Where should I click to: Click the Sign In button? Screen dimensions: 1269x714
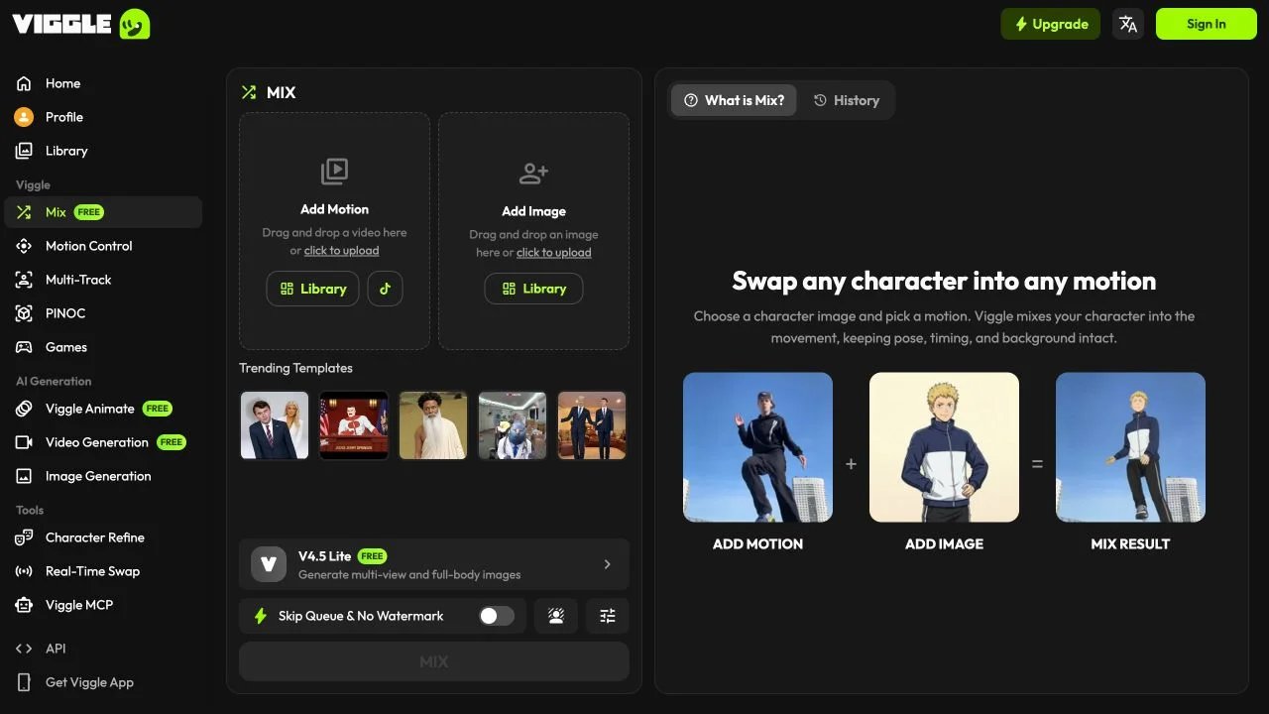click(1207, 24)
